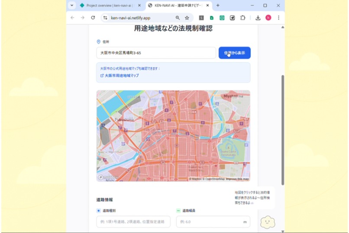Open the Mapbox logo link
The height and width of the screenshot is (233, 349).
[x=108, y=177]
